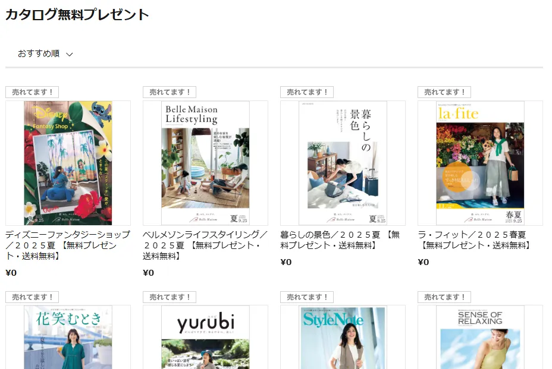
Task: Click 売れてます！ badge above Disney catalog
Action: click(32, 92)
